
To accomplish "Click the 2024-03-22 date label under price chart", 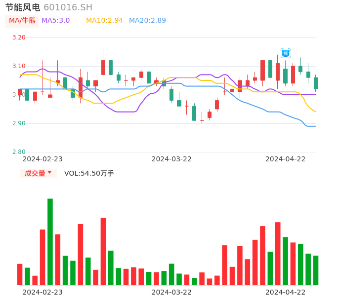I will 171,159.
